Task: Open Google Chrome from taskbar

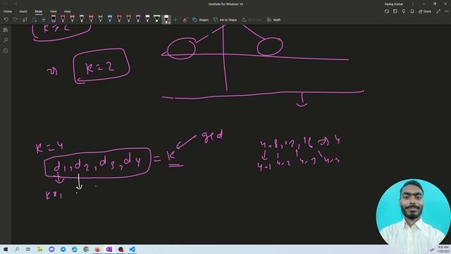Action: click(x=86, y=249)
